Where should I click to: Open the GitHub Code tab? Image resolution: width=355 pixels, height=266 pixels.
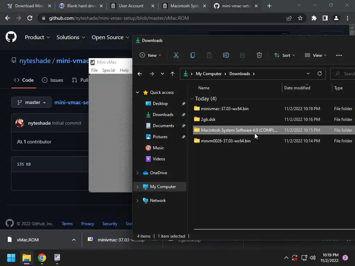(x=24, y=80)
